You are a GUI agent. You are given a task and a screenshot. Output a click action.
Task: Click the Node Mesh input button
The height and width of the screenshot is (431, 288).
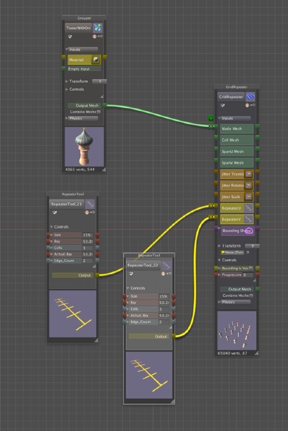pyautogui.click(x=237, y=128)
